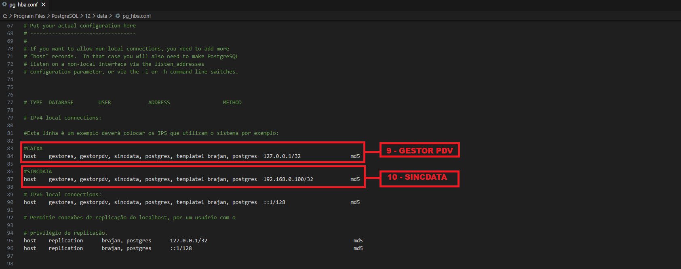
Task: Place cursor on the #SINCDATA comment line
Action: (38, 172)
